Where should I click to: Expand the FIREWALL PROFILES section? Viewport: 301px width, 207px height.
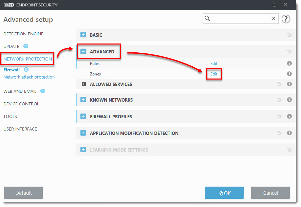[x=83, y=116]
